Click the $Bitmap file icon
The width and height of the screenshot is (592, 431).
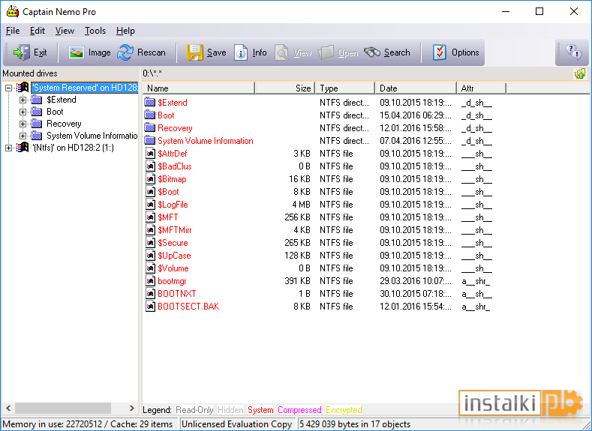(150, 179)
